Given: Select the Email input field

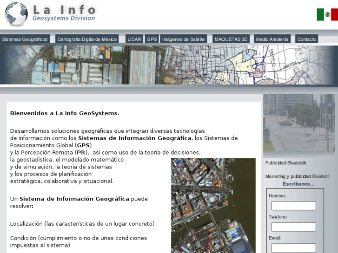Looking at the screenshot, I should [293, 248].
